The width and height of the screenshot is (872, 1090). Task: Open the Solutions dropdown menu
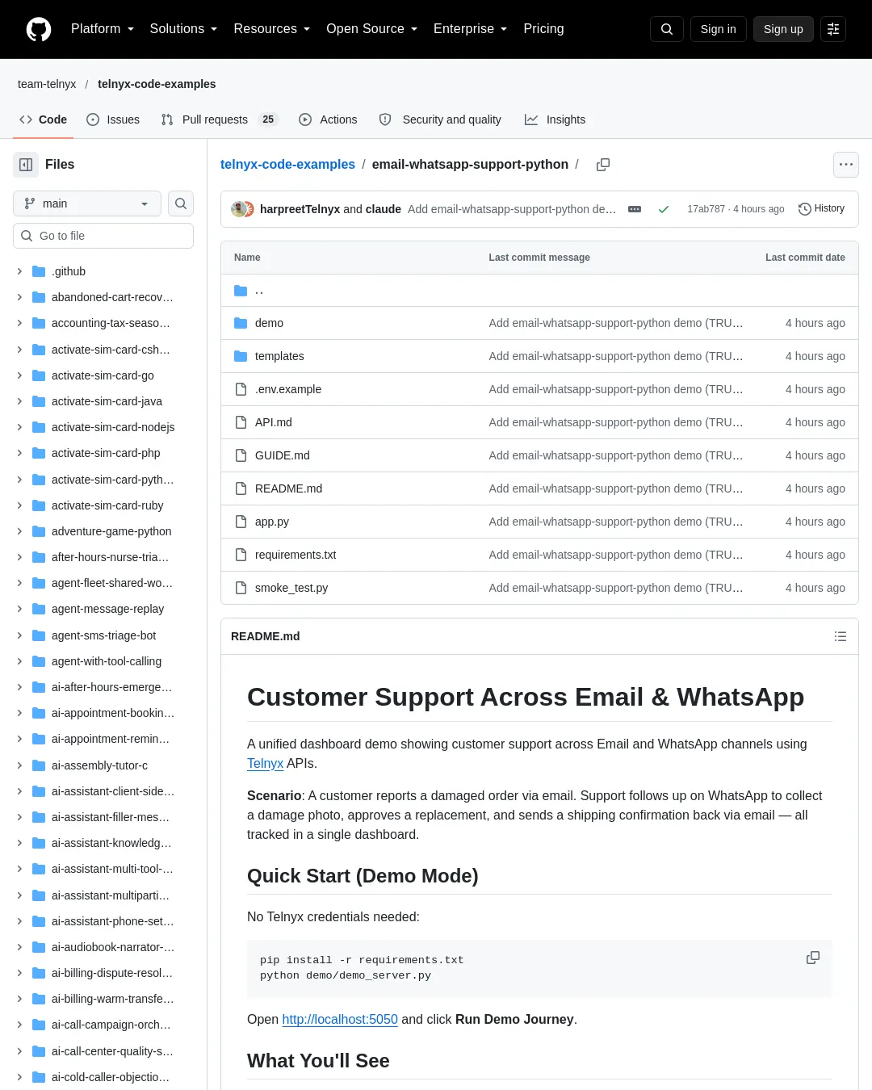183,29
